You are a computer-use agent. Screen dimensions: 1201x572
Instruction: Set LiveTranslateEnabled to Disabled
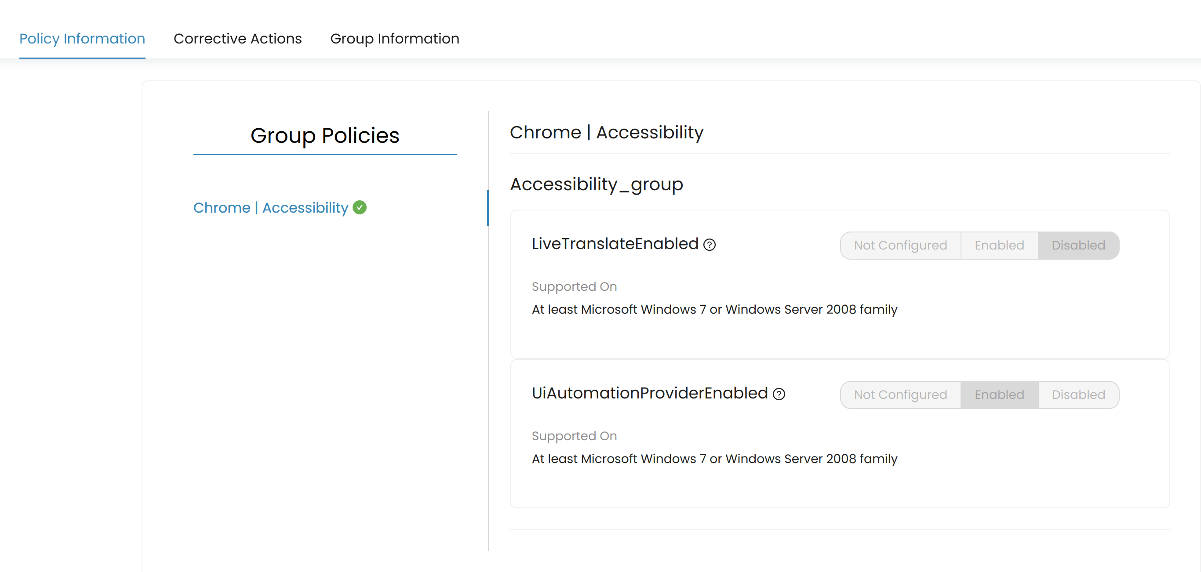click(1078, 246)
